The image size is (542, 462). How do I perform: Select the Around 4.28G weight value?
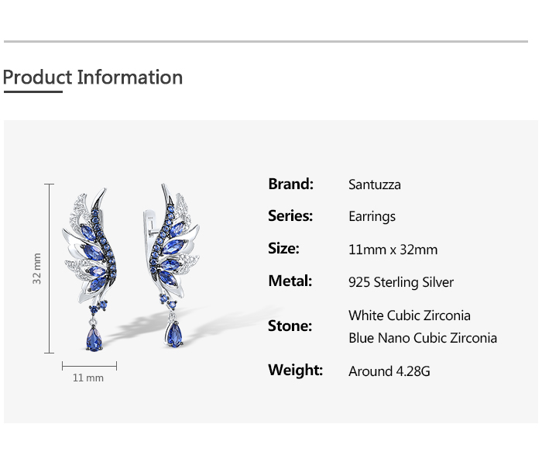[x=389, y=371]
